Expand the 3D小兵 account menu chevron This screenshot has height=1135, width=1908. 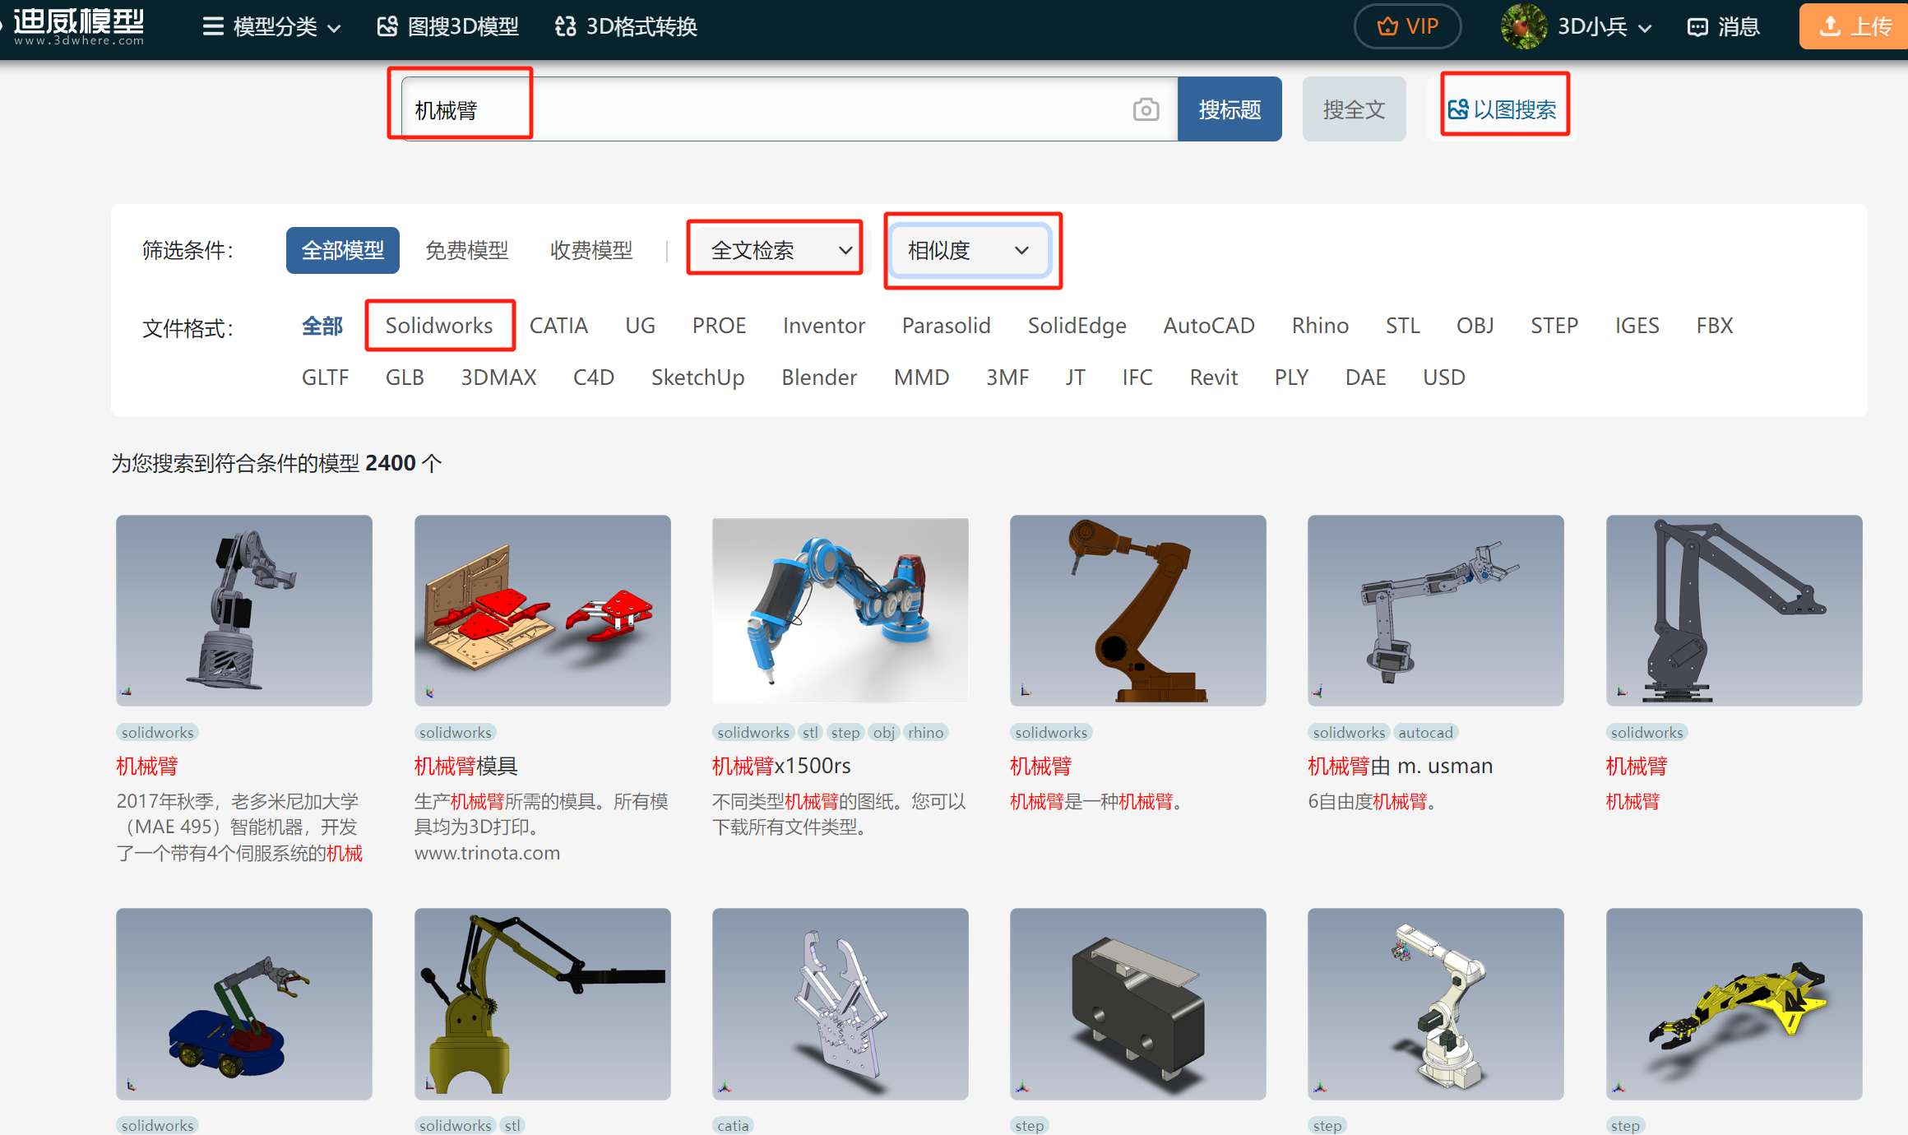point(1645,29)
